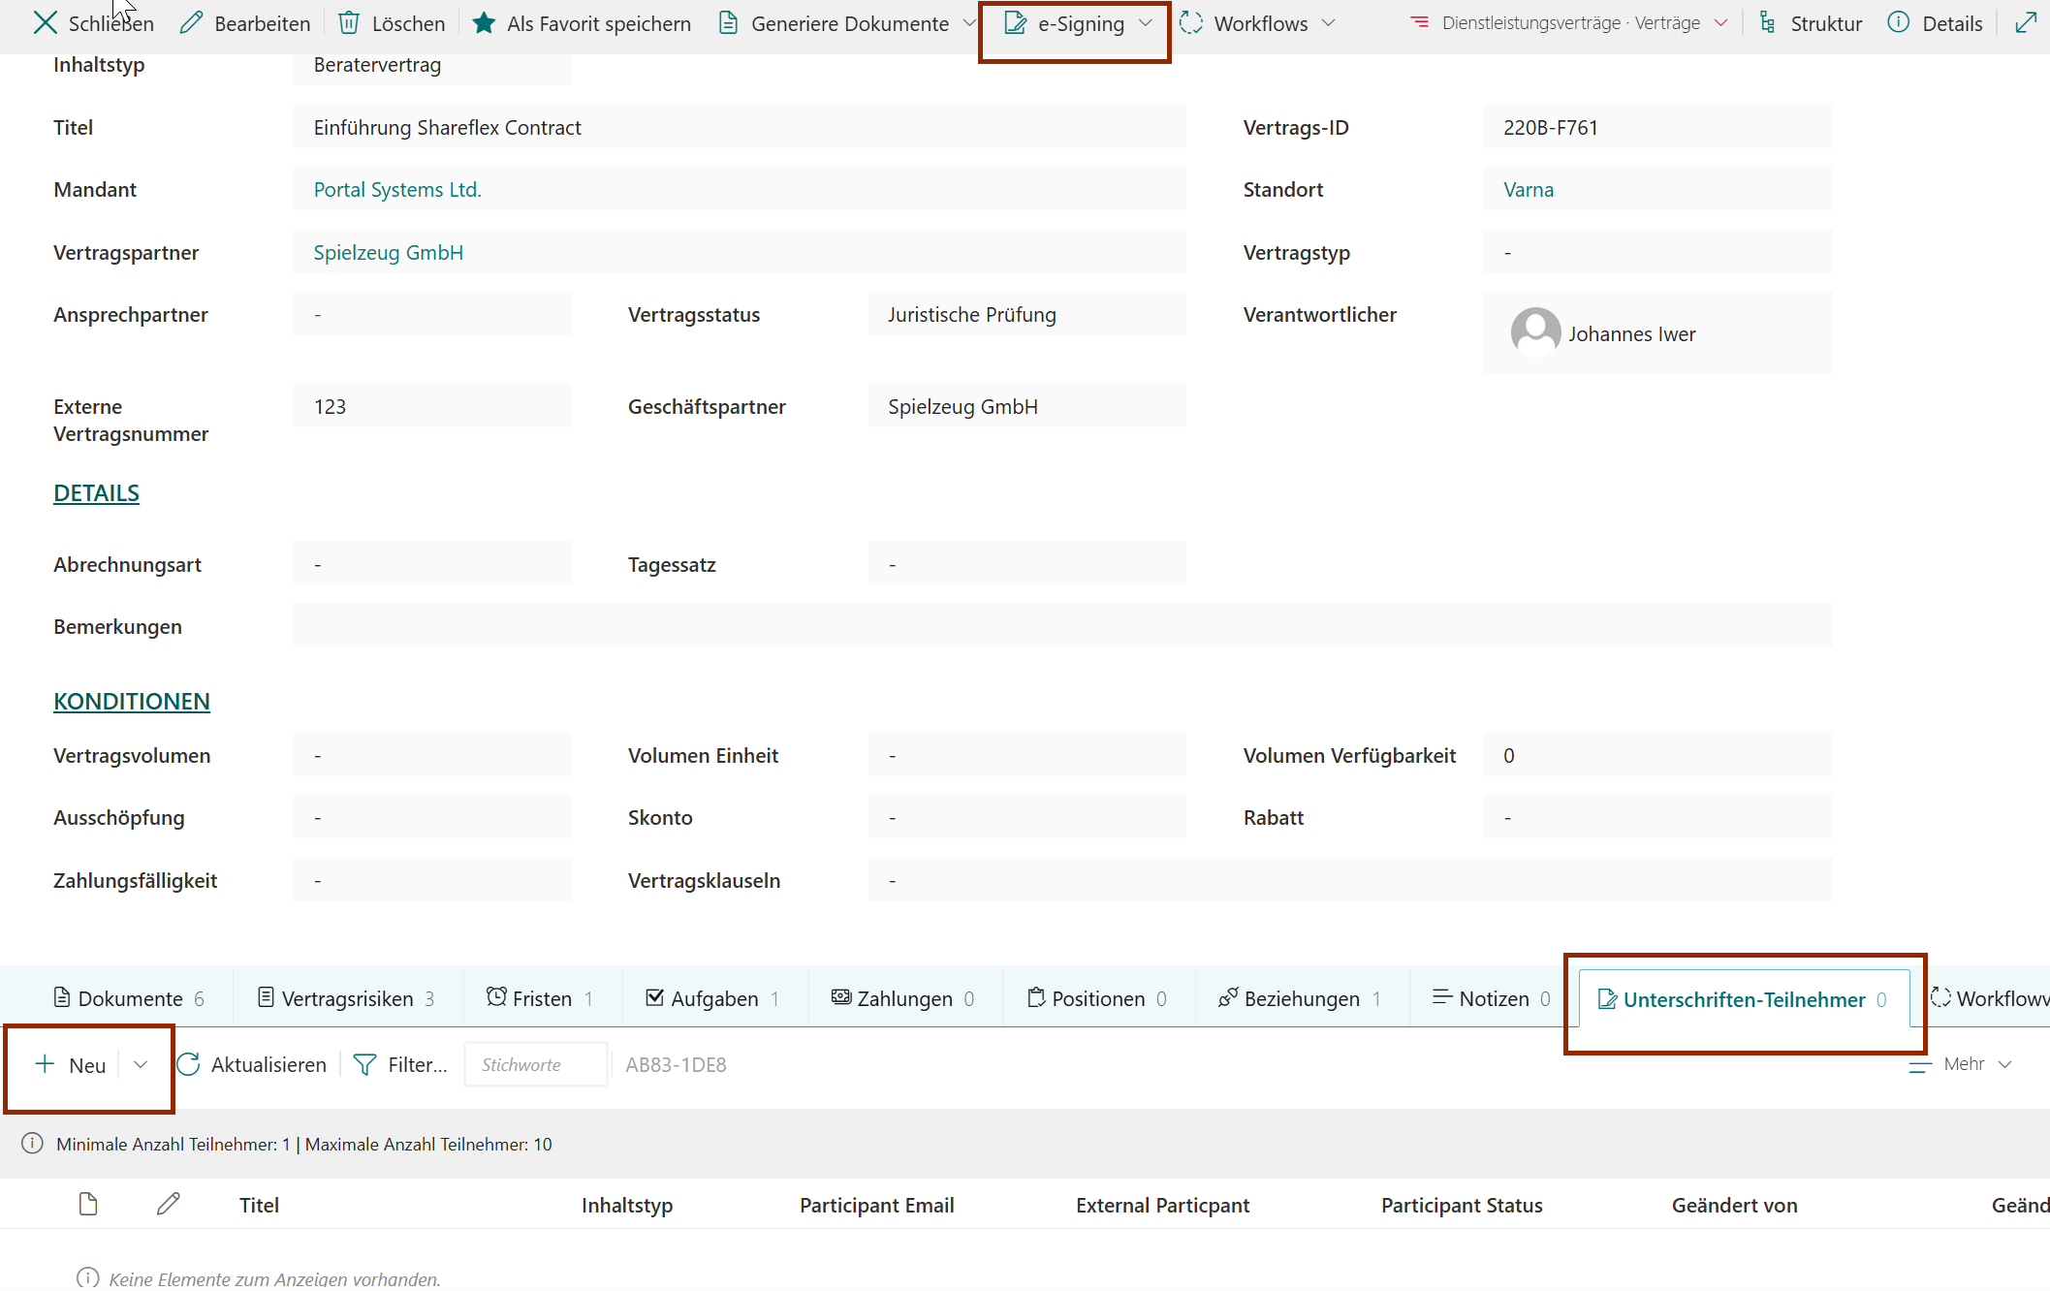Switch to the Dokumente tab

click(129, 998)
